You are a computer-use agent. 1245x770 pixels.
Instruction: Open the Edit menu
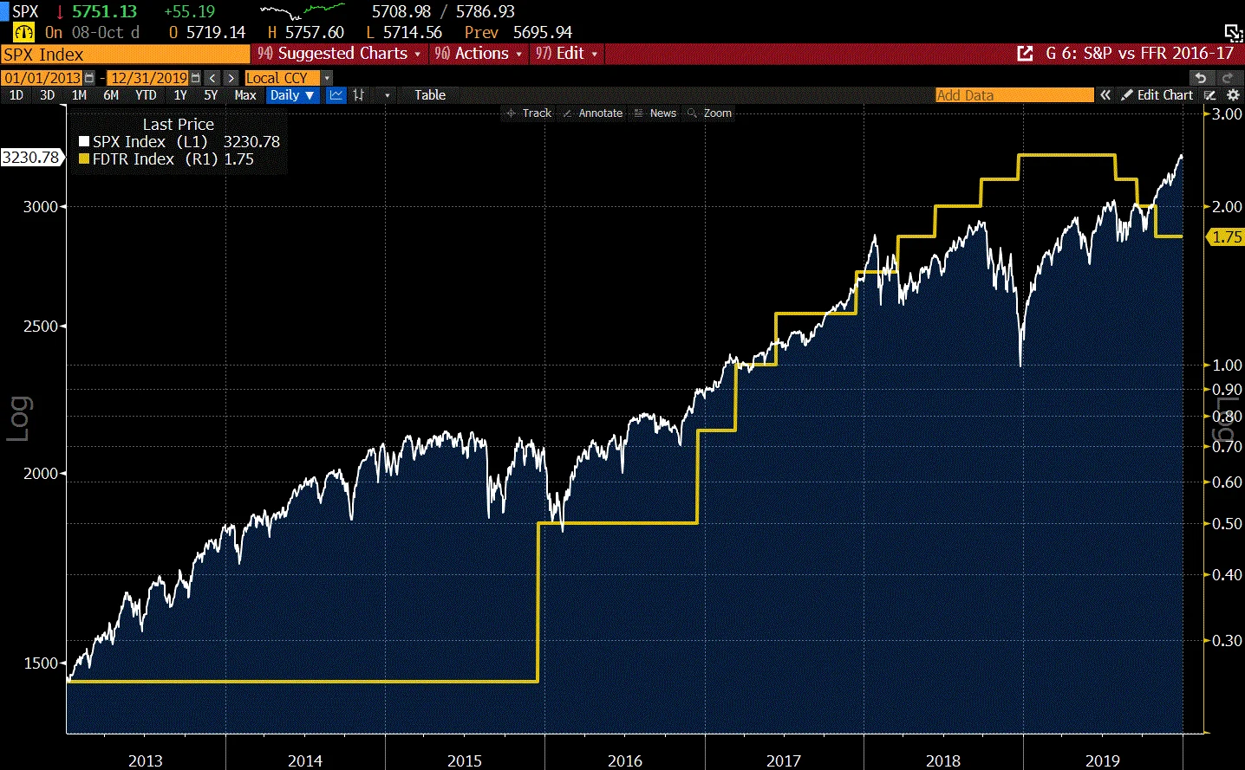click(566, 53)
